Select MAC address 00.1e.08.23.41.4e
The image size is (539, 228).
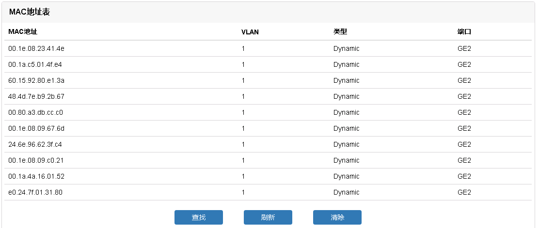[x=36, y=48]
